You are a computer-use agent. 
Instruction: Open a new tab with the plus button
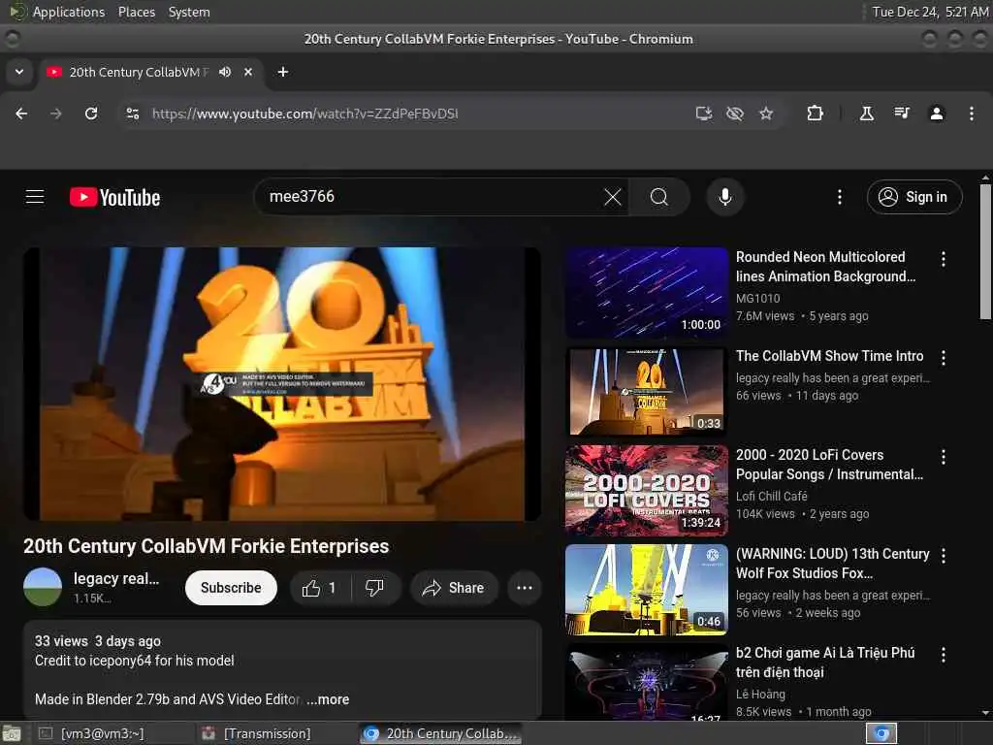click(x=283, y=72)
